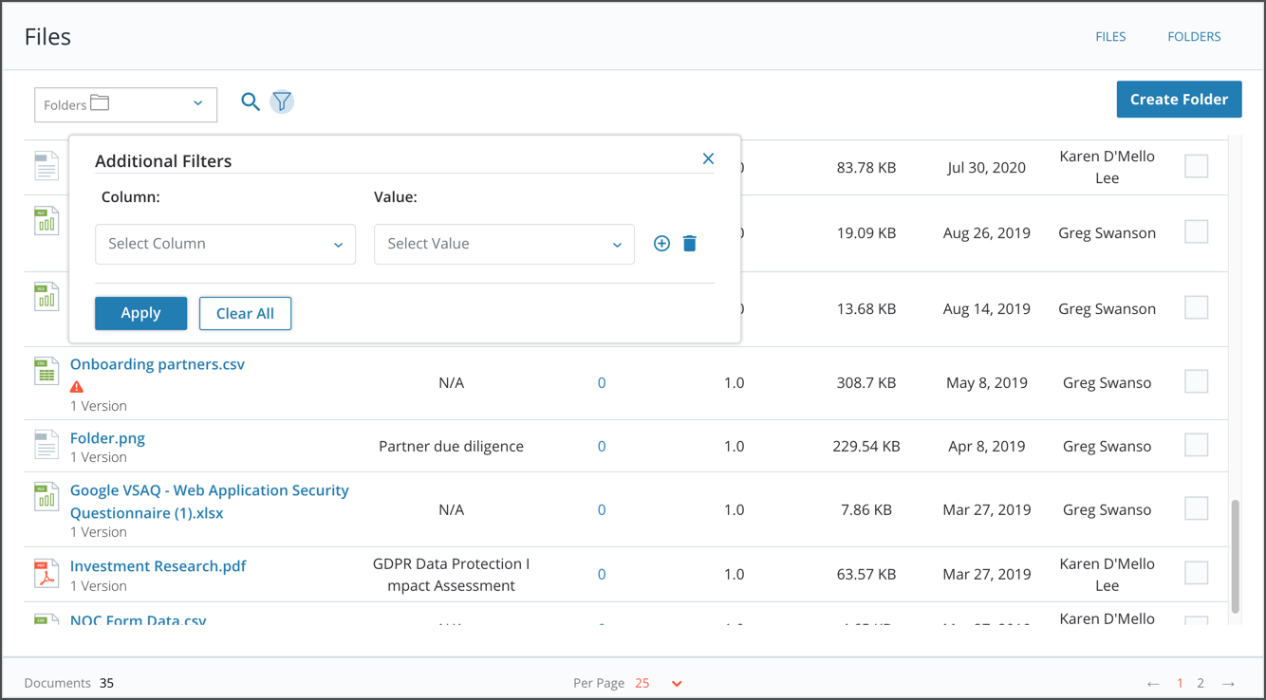This screenshot has height=700, width=1266.
Task: Click the '308.7 KB' size value
Action: [x=866, y=383]
